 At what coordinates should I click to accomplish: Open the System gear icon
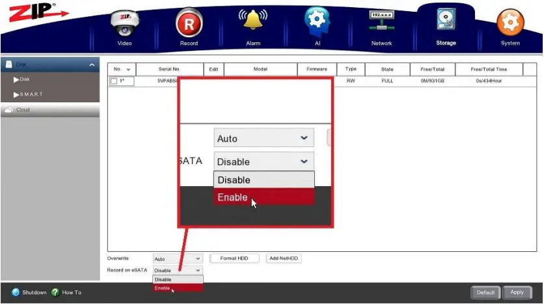coord(510,23)
